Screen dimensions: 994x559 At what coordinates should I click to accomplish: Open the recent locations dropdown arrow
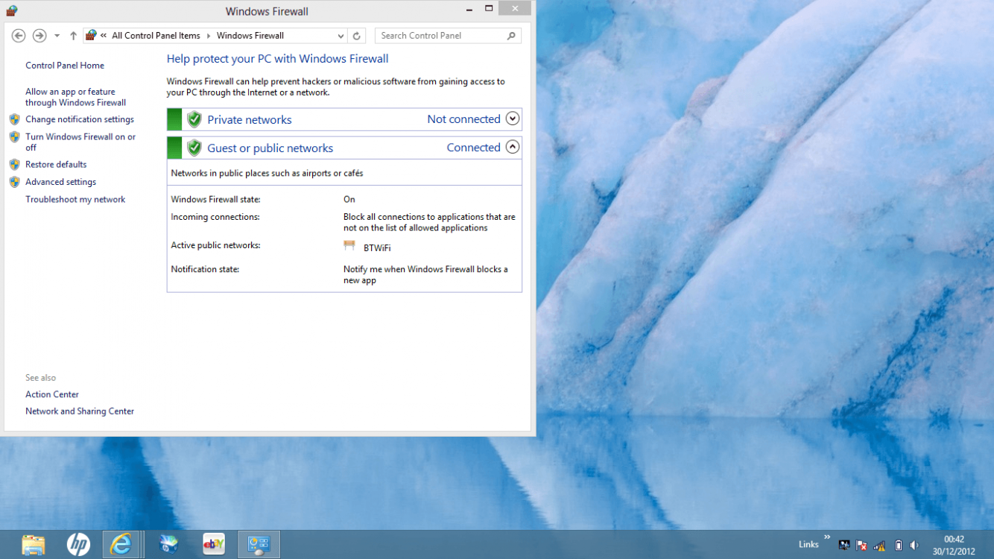point(57,36)
